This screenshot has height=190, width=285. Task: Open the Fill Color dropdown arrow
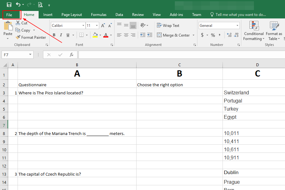(x=100, y=35)
